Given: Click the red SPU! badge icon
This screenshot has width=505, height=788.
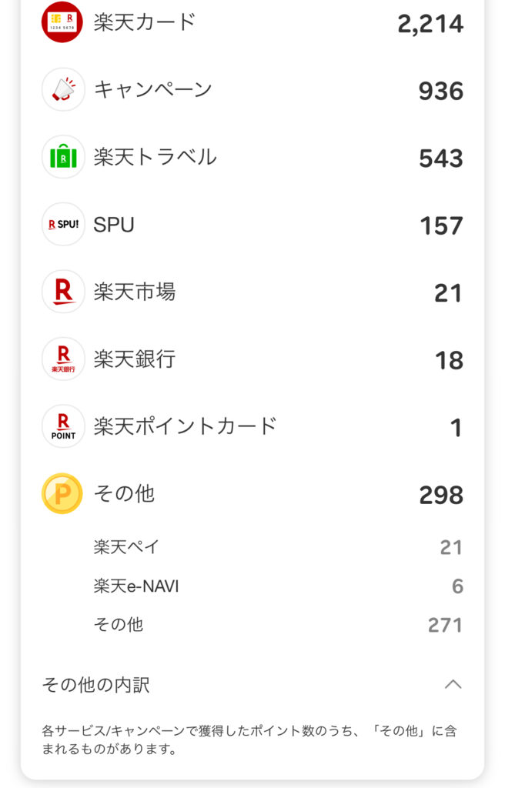Looking at the screenshot, I should coord(62,225).
